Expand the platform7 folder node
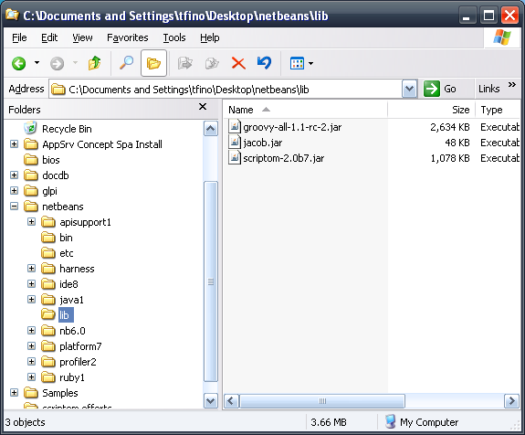The image size is (525, 435). (31, 345)
